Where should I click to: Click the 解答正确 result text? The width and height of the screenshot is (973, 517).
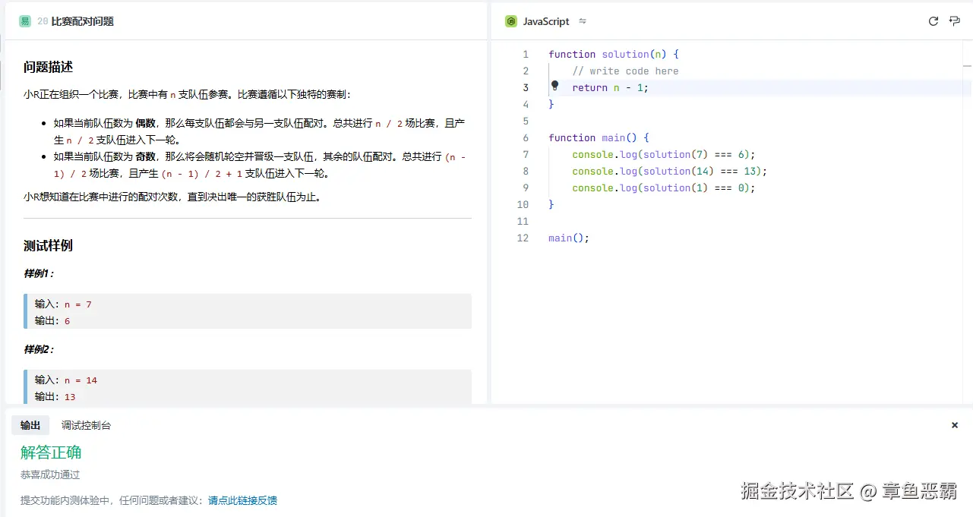pyautogui.click(x=51, y=452)
